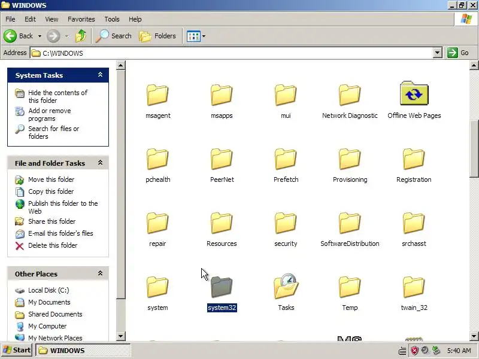Click the WINDOWS taskbar button
This screenshot has height=359, width=479.
click(83, 350)
